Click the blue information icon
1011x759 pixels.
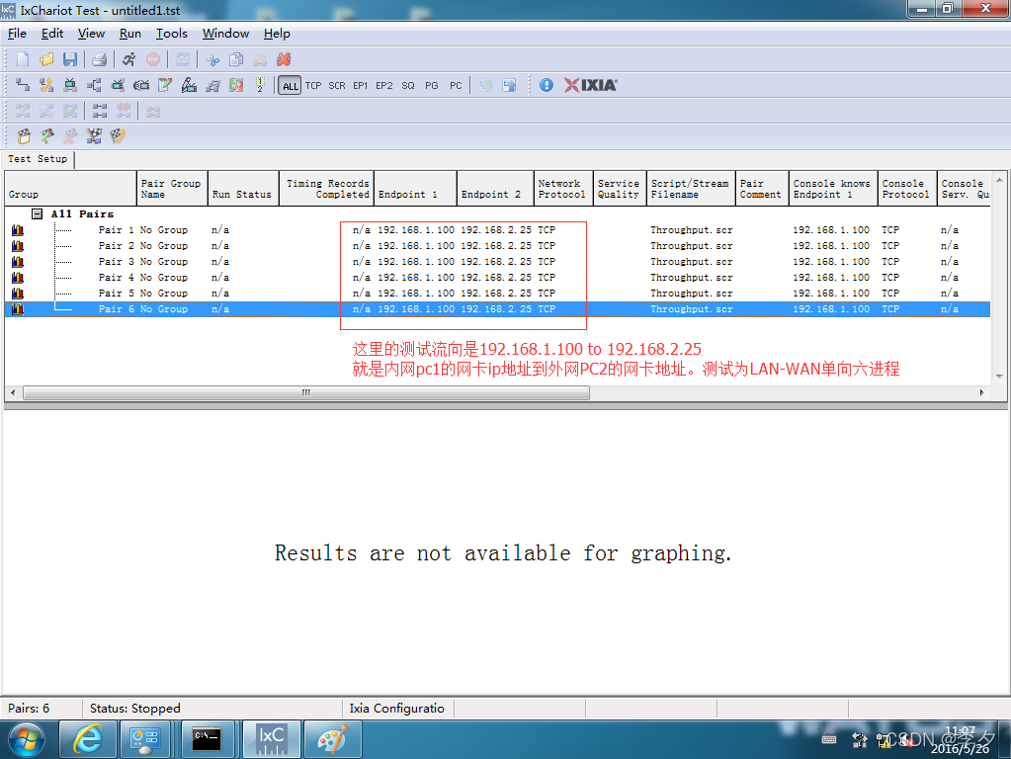[547, 85]
